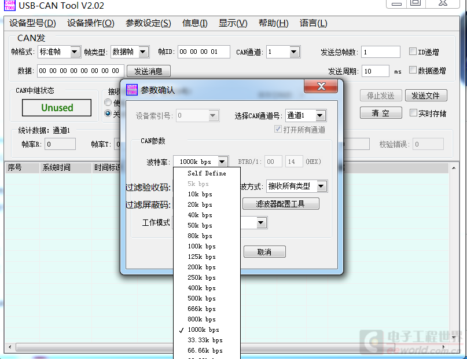Click the 清 空 button
Viewport: 467px width, 359px height.
(x=381, y=113)
